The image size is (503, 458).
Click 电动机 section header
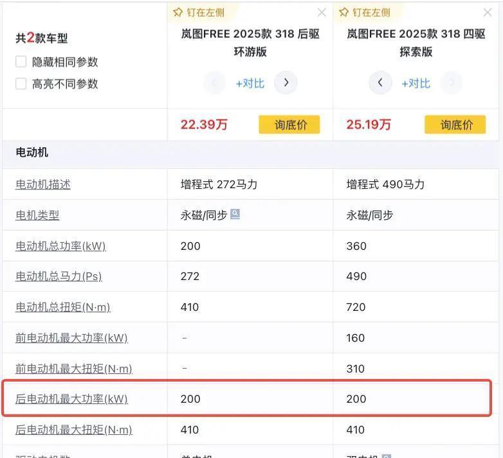pos(32,152)
